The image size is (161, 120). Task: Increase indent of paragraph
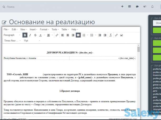[x=105, y=35]
